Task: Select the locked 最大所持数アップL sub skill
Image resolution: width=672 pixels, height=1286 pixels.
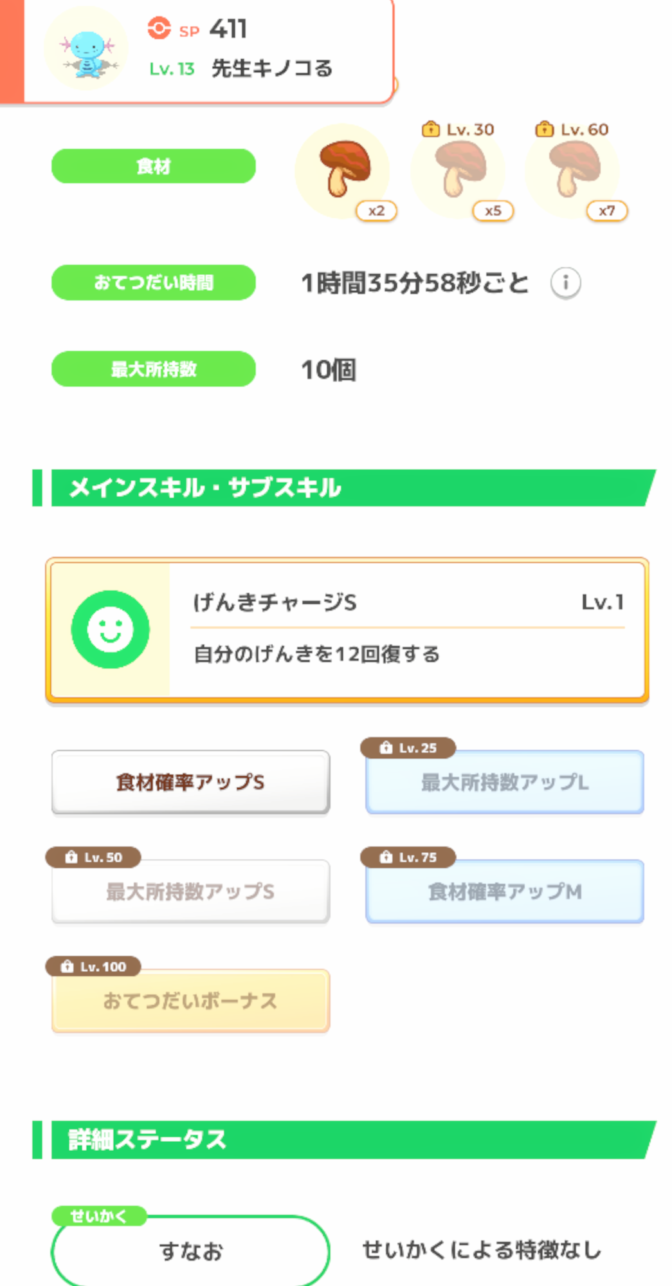Action: point(505,783)
